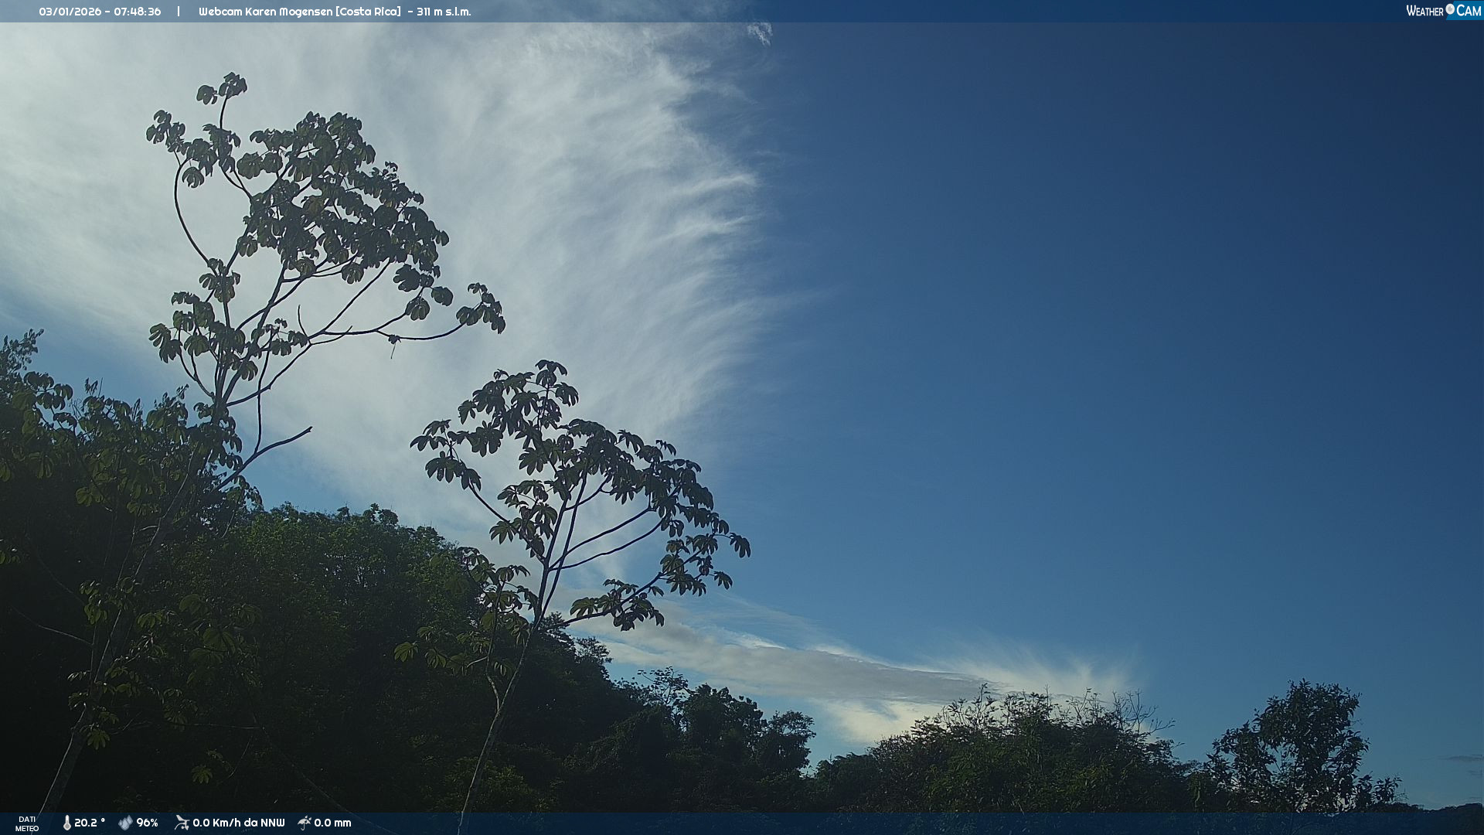Click the 0.0 mm rainfall value
Image resolution: width=1484 pixels, height=835 pixels.
pos(332,823)
